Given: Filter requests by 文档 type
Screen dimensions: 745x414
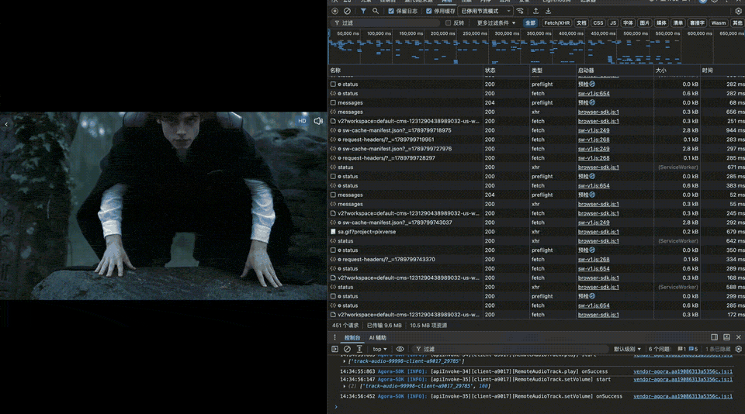Looking at the screenshot, I should pos(581,22).
